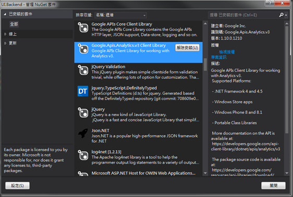Click the 設定(S) settings button

point(17,186)
